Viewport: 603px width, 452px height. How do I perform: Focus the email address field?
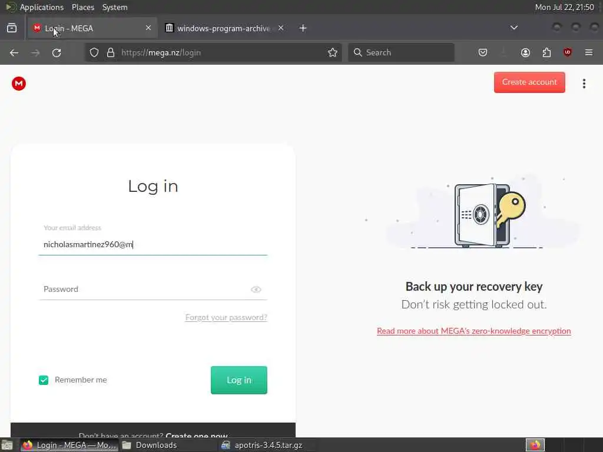coord(153,244)
